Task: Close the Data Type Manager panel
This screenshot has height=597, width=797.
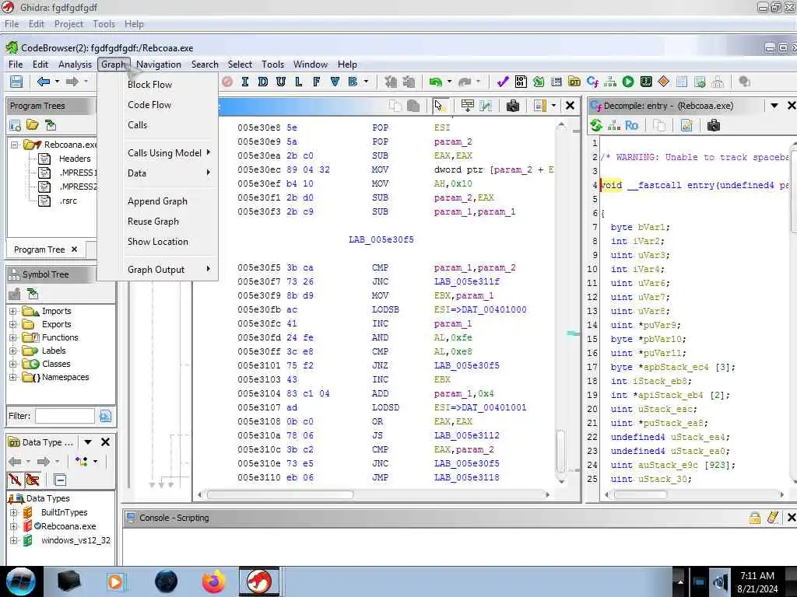Action: click(105, 442)
